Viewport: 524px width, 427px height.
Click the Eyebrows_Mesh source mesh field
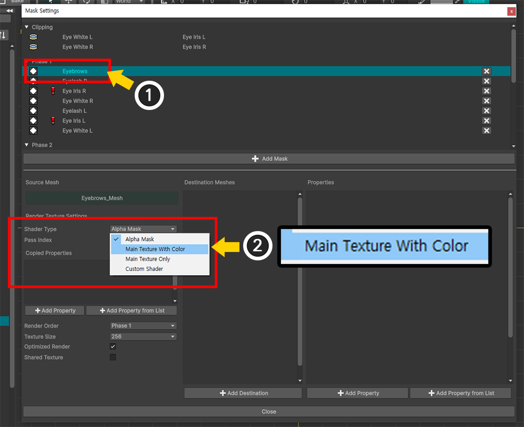coord(102,198)
